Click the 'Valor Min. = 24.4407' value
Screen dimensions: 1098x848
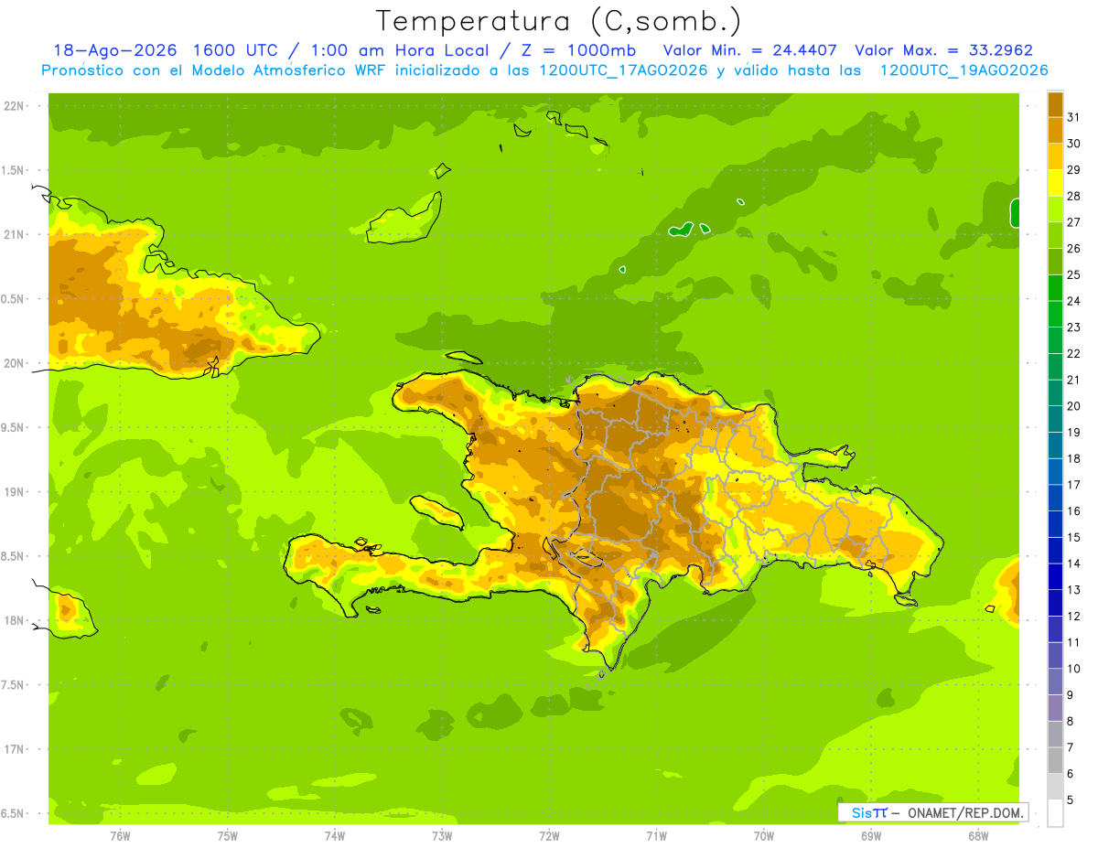(748, 50)
